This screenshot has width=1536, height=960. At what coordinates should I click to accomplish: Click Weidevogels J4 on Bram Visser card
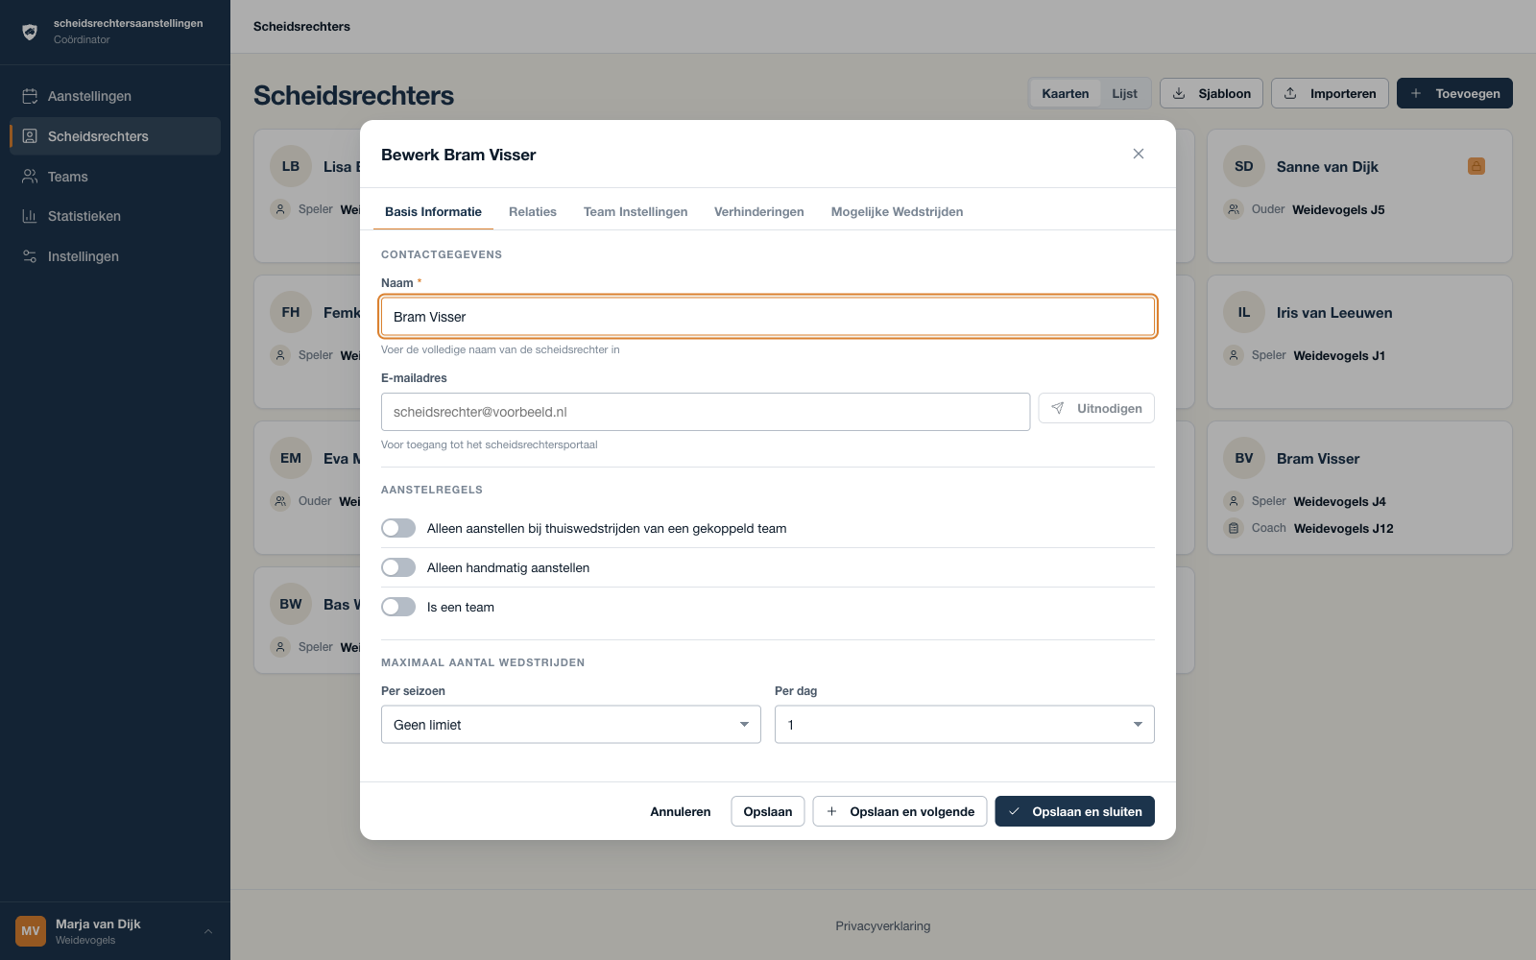(1339, 501)
